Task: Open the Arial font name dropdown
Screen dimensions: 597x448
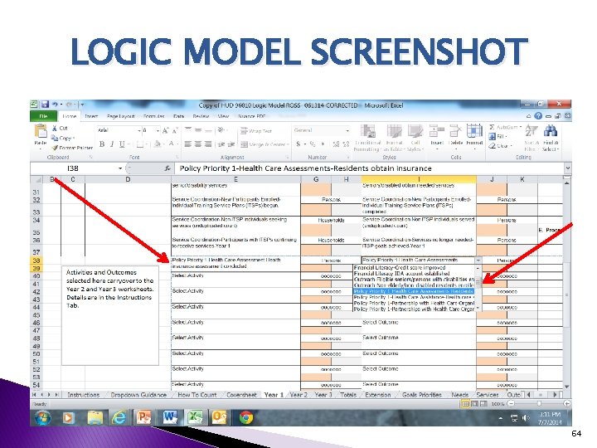Action: click(x=138, y=131)
